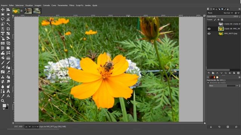241x135 pixels.
Task: Toggle lock position and size icon
Action: 218,19
